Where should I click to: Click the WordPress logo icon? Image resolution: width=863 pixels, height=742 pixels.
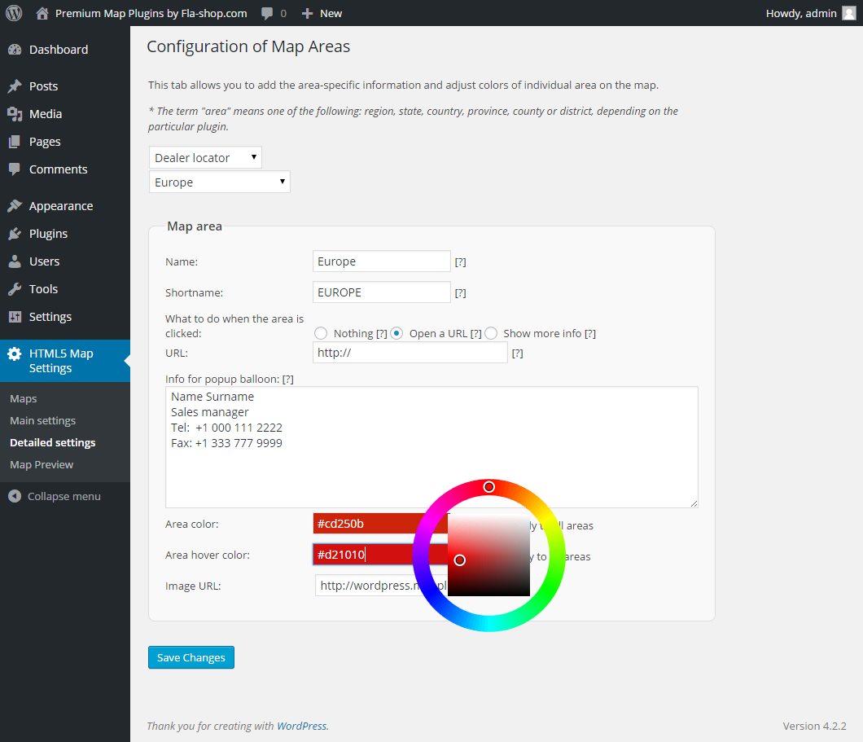point(14,13)
